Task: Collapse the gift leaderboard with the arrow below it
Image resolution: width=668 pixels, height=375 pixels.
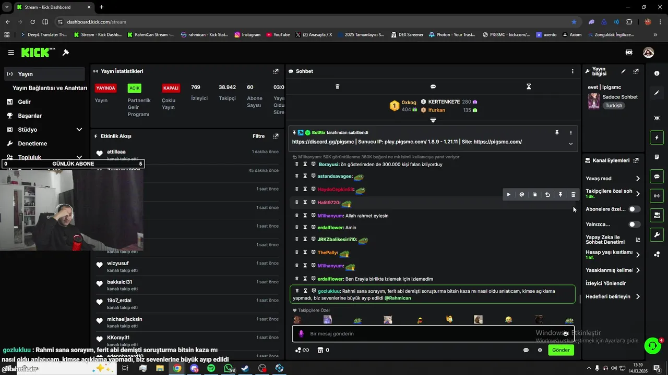Action: click(433, 120)
